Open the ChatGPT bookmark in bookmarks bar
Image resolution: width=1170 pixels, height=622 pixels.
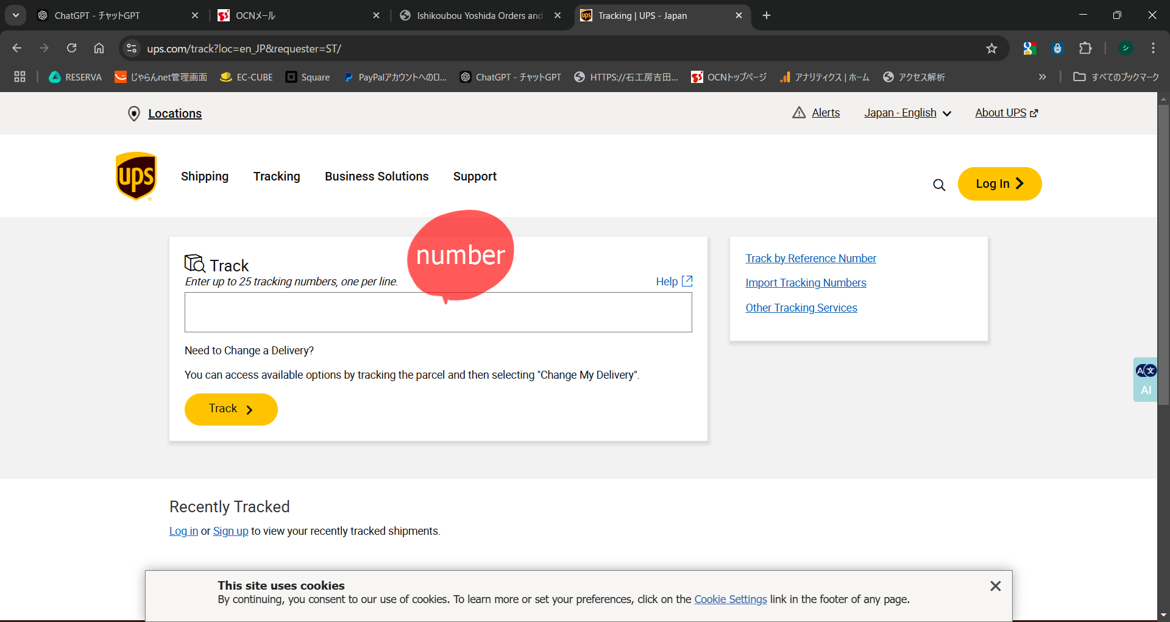[511, 77]
